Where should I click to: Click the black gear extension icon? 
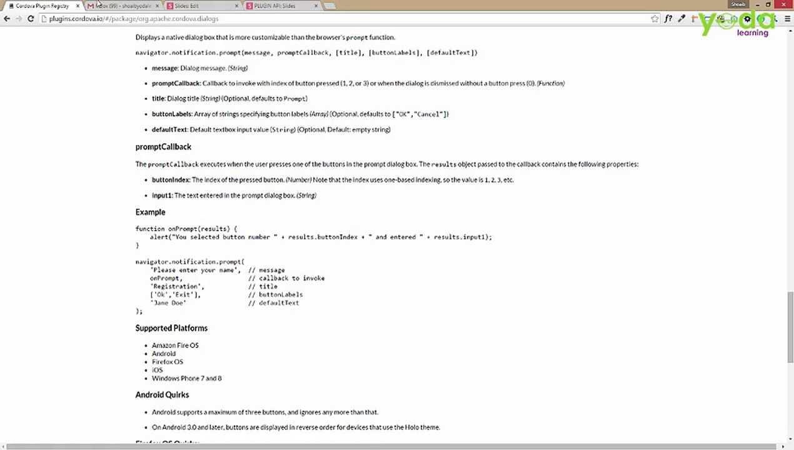747,19
